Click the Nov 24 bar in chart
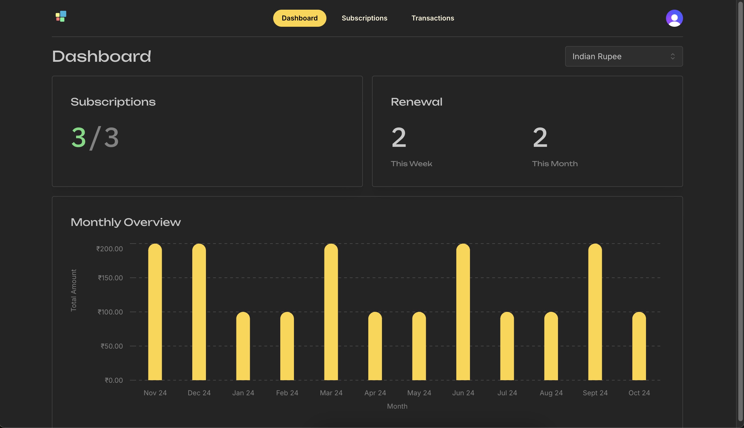Image resolution: width=744 pixels, height=428 pixels. click(x=155, y=312)
